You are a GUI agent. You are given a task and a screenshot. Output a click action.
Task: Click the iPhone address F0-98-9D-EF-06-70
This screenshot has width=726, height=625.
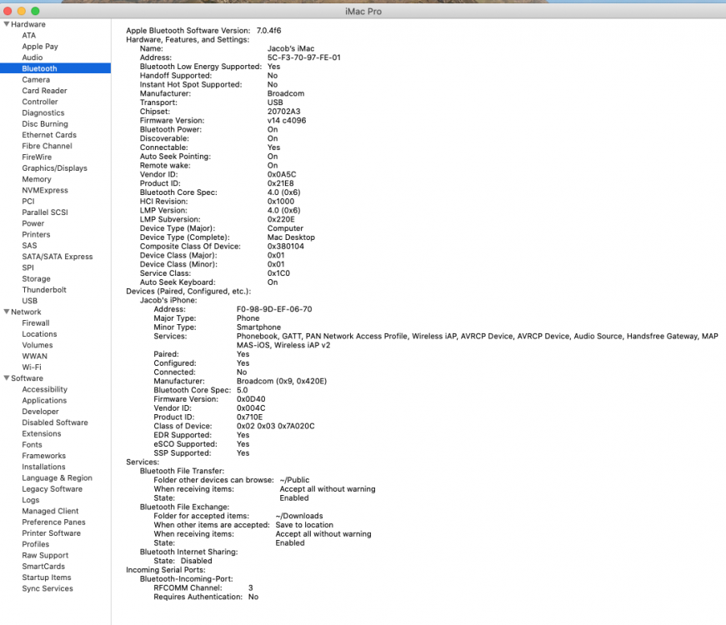(274, 309)
